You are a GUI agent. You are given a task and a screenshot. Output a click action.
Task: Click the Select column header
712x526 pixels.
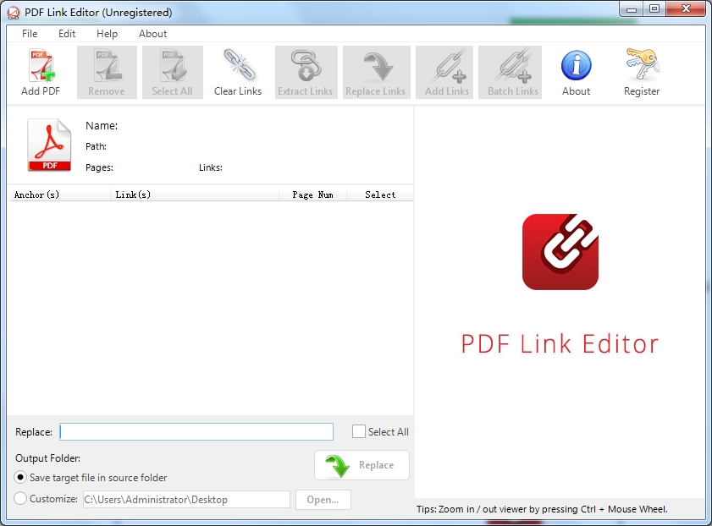click(x=380, y=195)
